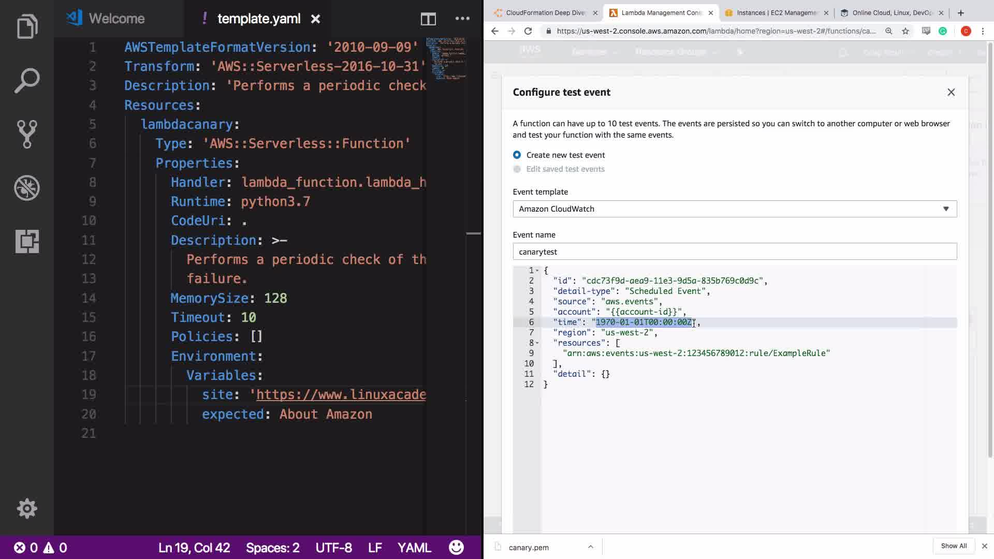Open the Search panel in activity bar
The width and height of the screenshot is (994, 559).
[x=27, y=81]
